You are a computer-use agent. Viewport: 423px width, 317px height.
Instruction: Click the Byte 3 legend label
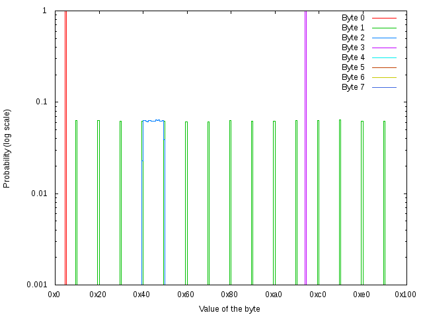(x=353, y=48)
